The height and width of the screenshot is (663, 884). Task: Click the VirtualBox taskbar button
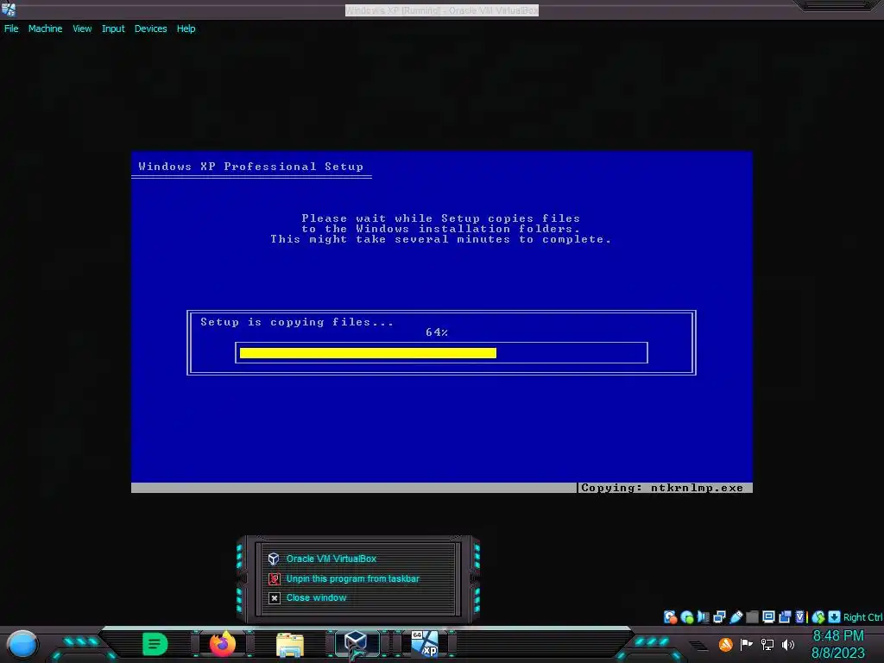tap(356, 644)
